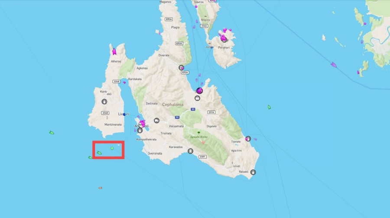Click the port marker near Karavados coast

click(x=190, y=151)
